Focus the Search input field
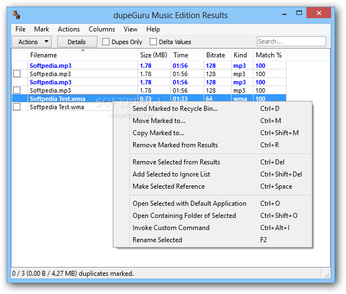Viewport: 346px width, 294px height. click(x=292, y=41)
